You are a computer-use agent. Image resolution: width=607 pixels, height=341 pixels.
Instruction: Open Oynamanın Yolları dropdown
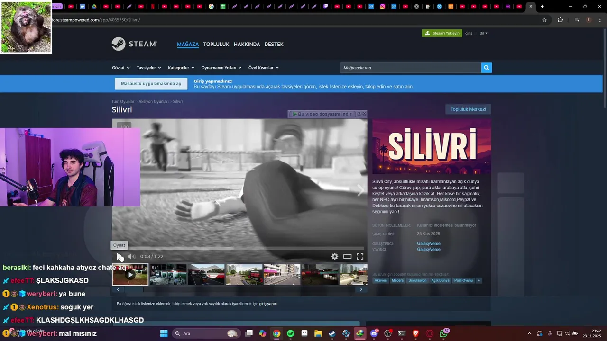[221, 68]
